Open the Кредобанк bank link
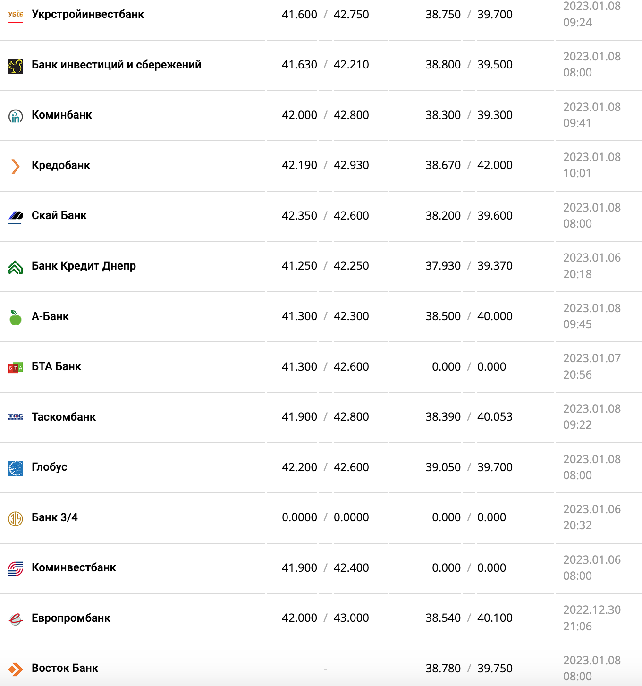 61,165
